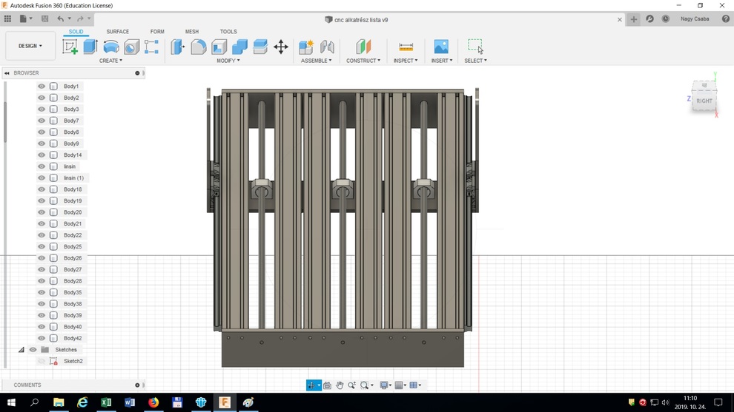
Task: Select the Pan hand tool
Action: [x=340, y=385]
